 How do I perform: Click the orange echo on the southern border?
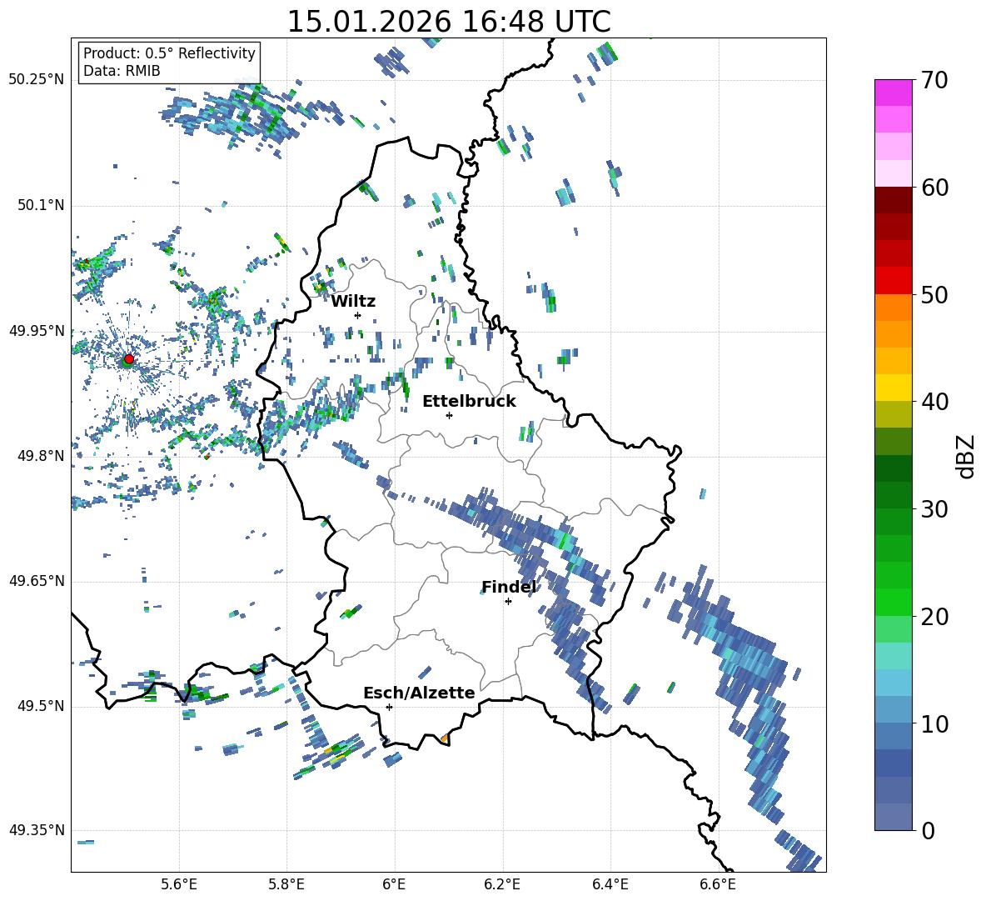point(445,738)
